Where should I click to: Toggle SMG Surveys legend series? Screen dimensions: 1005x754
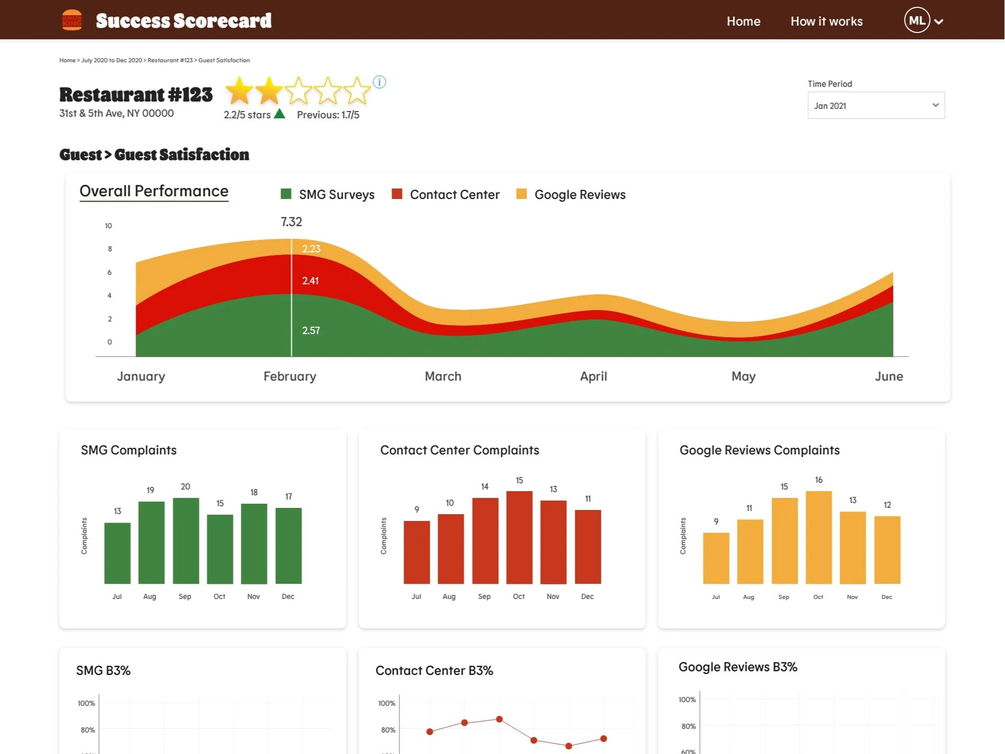336,195
